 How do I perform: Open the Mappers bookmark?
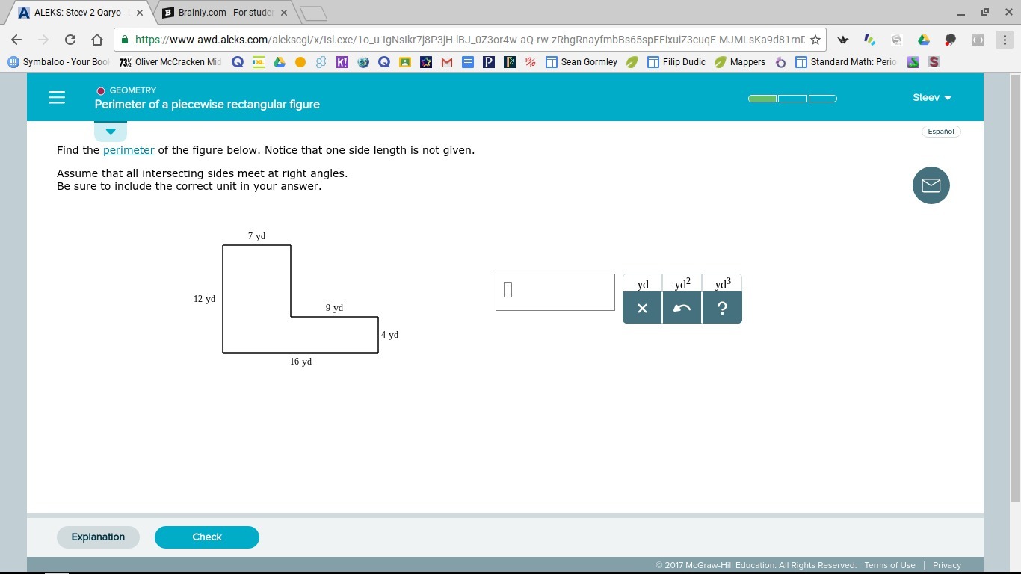tap(740, 62)
